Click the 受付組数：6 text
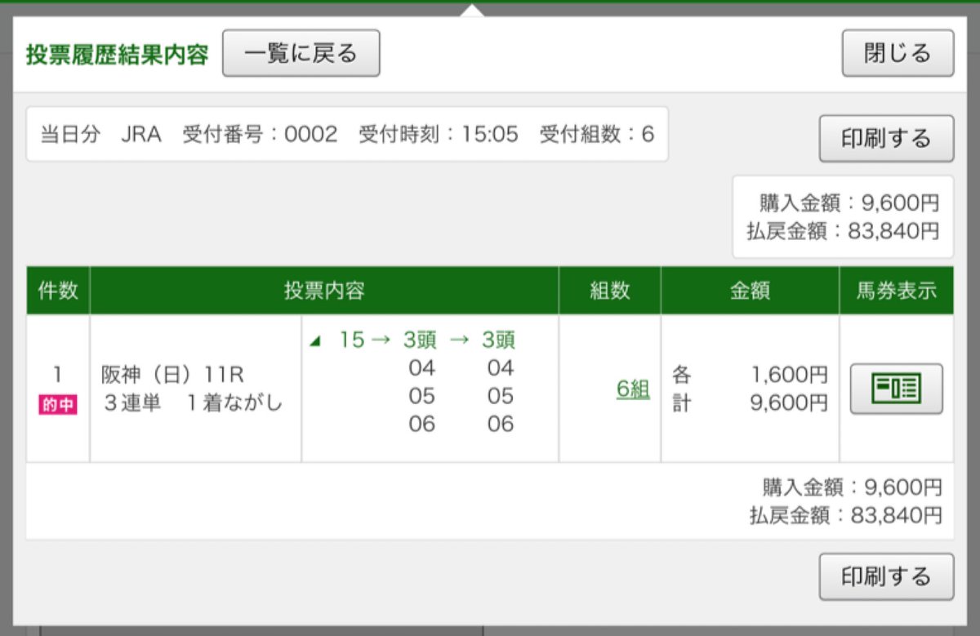Image resolution: width=980 pixels, height=636 pixels. coord(597,135)
